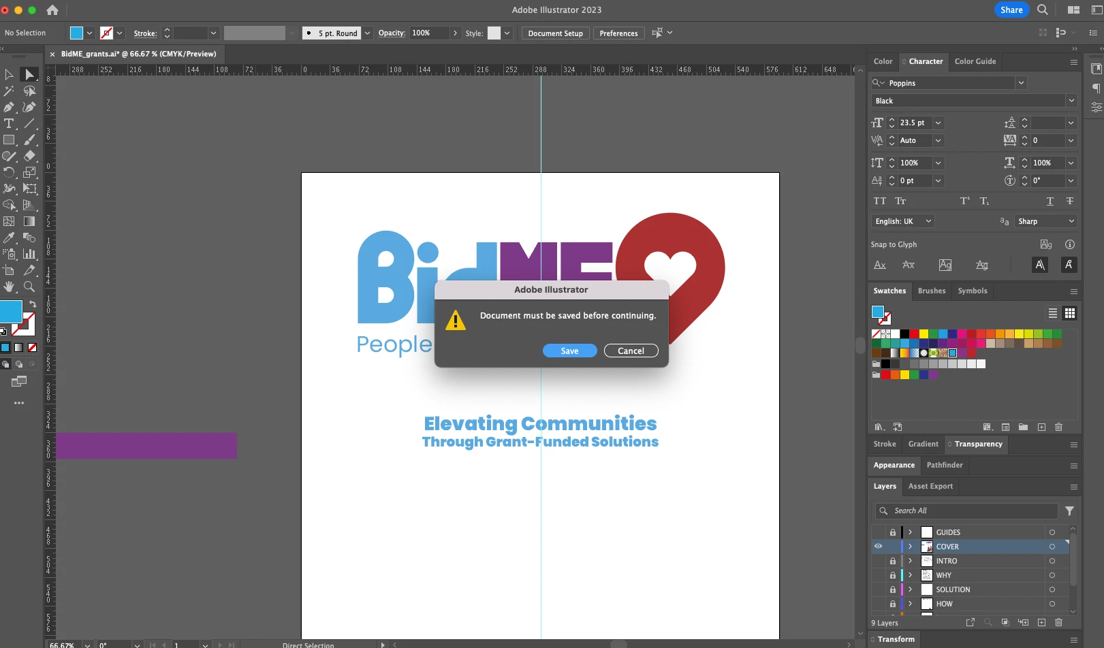Apply Small Caps text formatting
Viewport: 1104px width, 648px height.
click(900, 201)
